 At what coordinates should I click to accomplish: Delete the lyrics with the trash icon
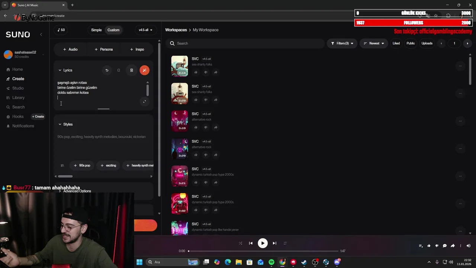[131, 70]
